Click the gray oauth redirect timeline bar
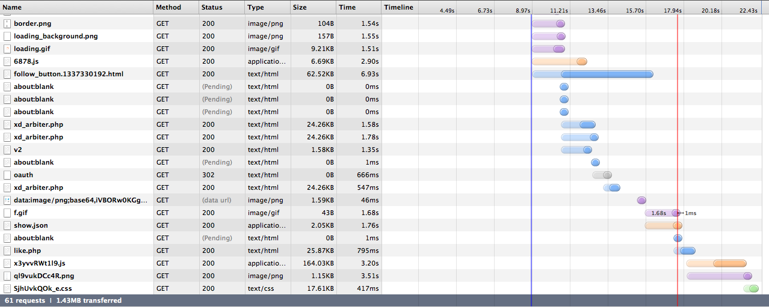The height and width of the screenshot is (307, 769). coord(602,175)
